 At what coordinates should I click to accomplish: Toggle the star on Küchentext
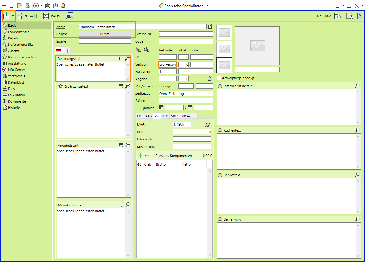[x=220, y=130]
